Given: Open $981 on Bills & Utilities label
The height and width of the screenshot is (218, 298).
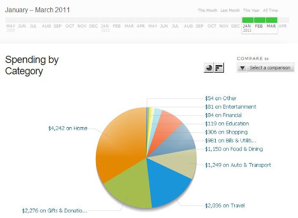Looking at the screenshot, I should point(230,141).
